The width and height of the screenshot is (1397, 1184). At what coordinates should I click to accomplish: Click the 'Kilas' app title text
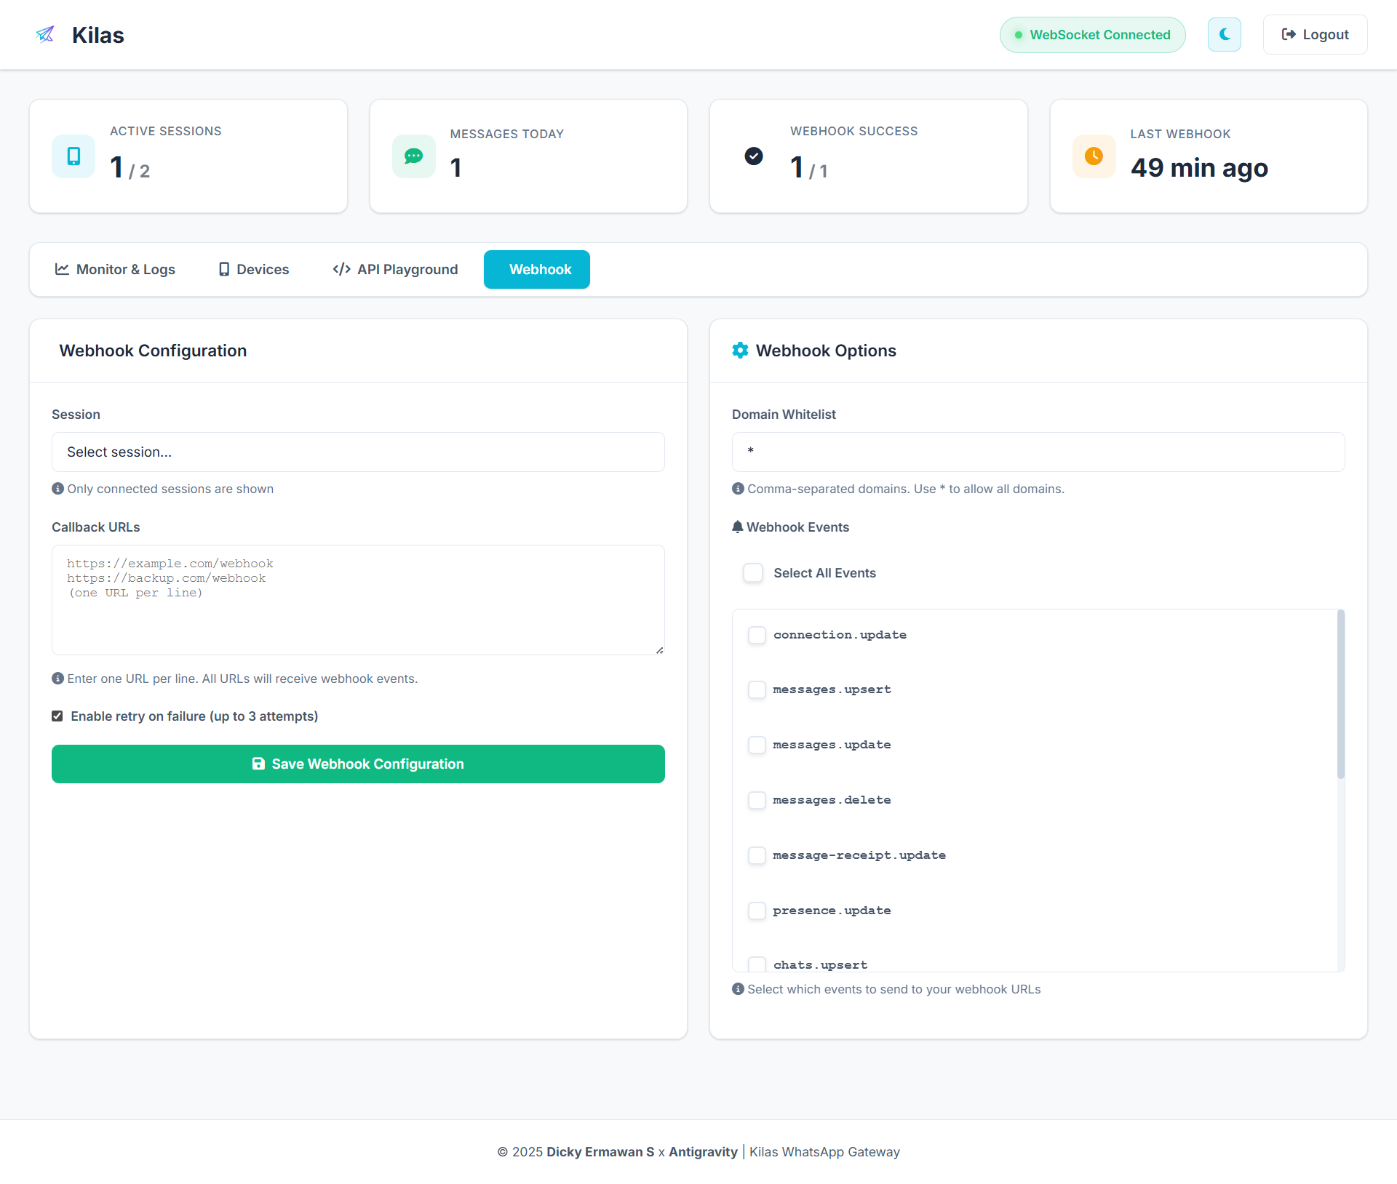click(x=98, y=35)
